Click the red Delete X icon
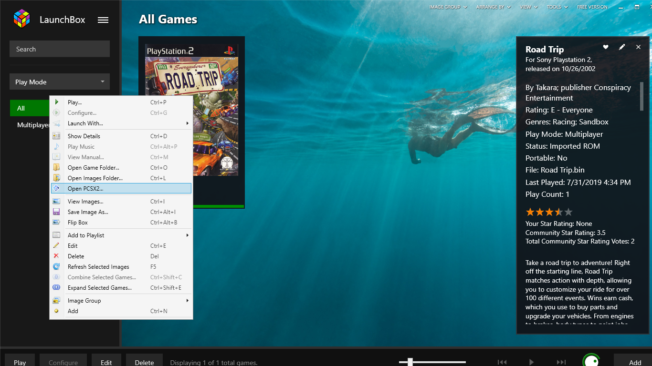 57,256
